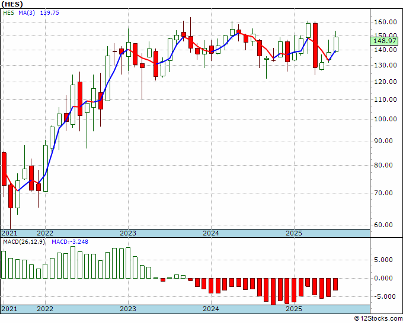Click 2023 on the price chart timeline

click(128, 233)
